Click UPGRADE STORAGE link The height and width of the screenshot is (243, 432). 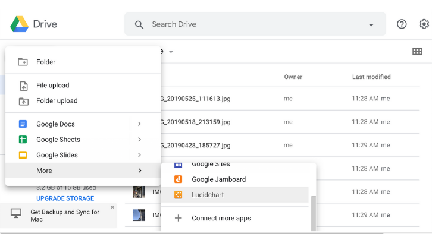(x=65, y=198)
